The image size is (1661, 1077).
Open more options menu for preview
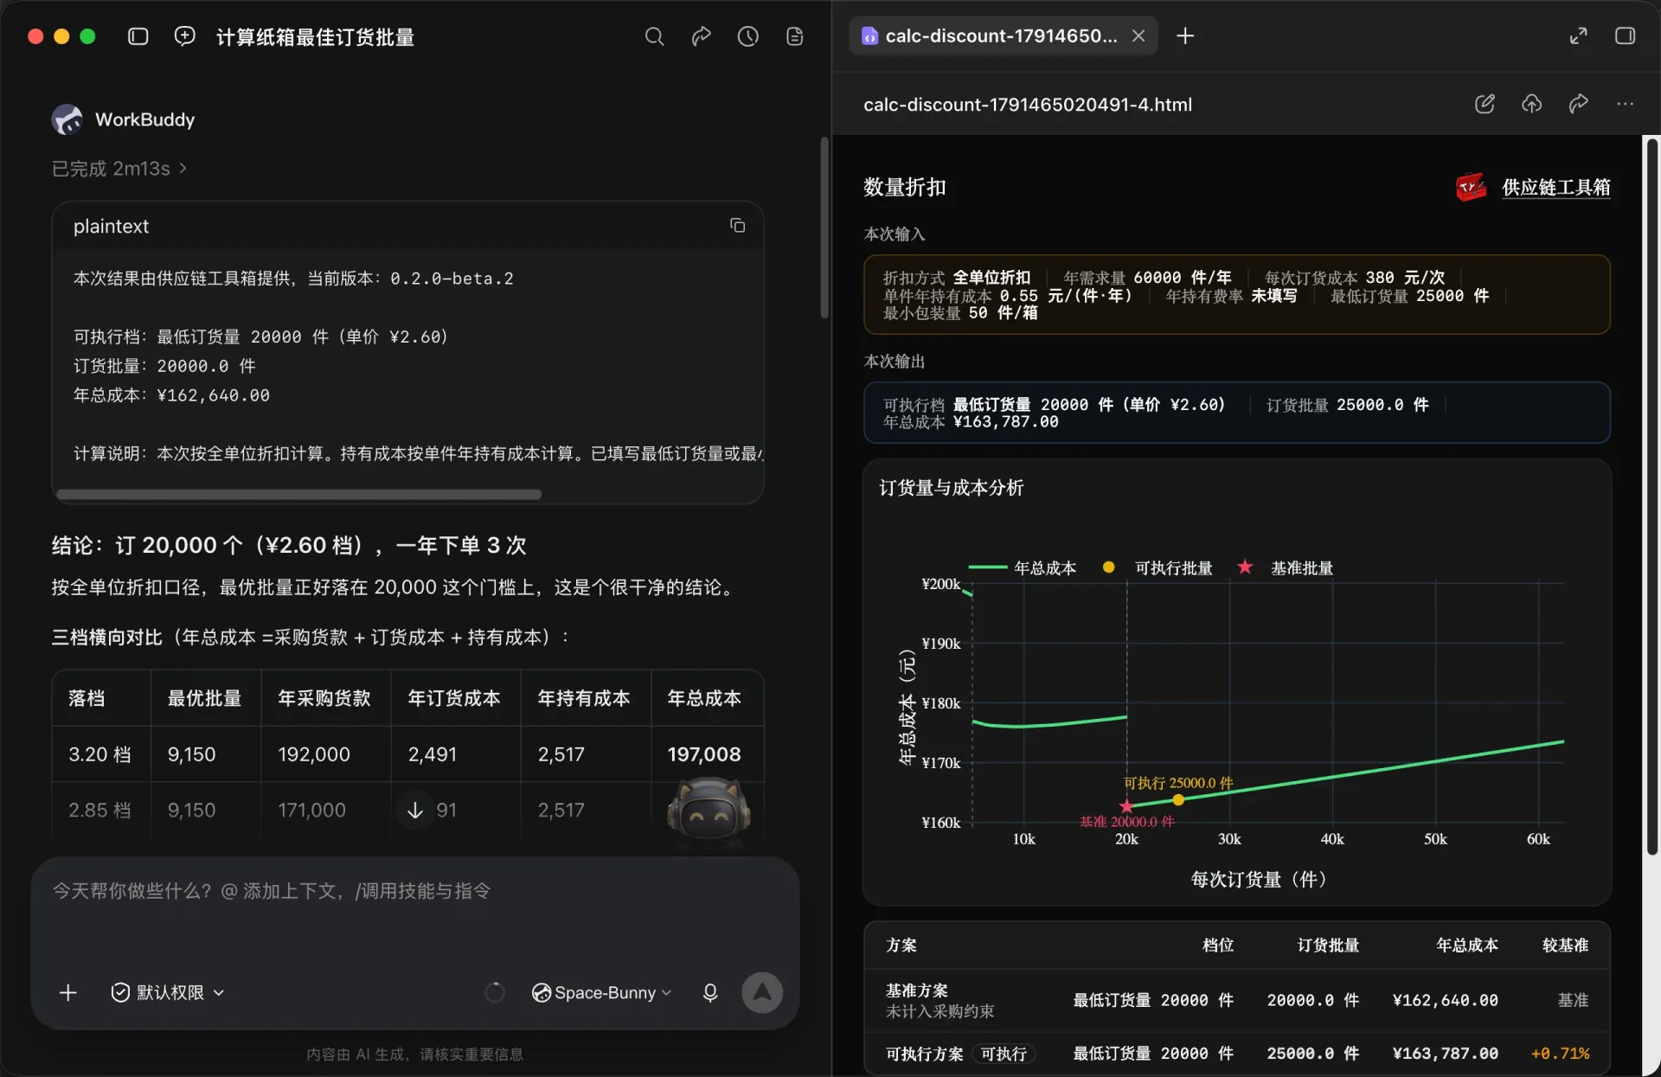pos(1626,105)
